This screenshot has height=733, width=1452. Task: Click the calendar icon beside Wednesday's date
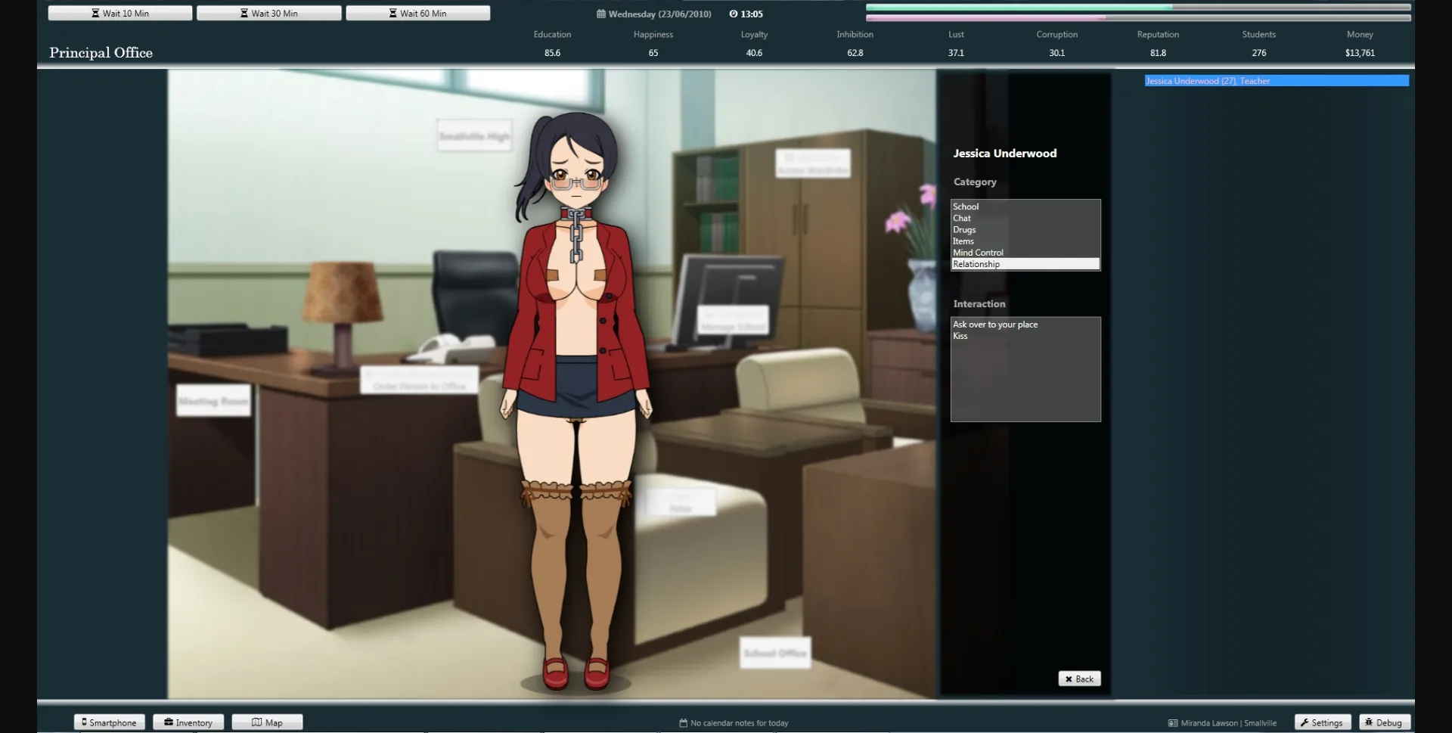click(x=601, y=14)
